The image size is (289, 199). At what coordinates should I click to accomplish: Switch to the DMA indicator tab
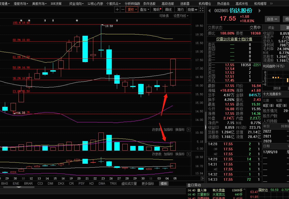click(x=102, y=184)
